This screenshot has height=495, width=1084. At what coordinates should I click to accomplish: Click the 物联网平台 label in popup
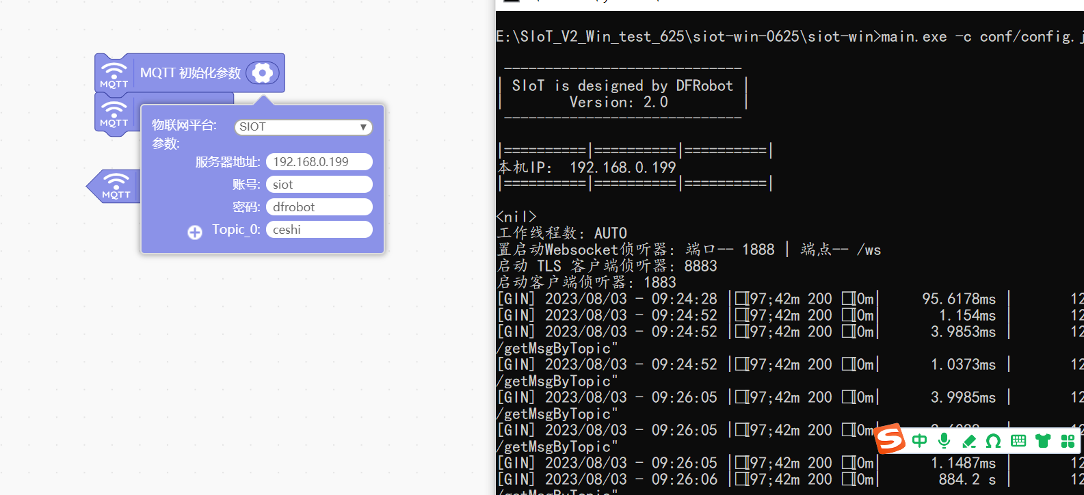point(184,125)
